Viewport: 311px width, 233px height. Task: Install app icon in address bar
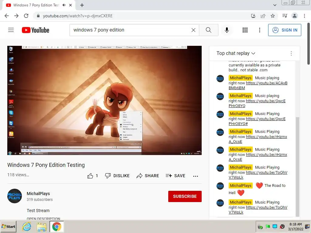click(253, 16)
